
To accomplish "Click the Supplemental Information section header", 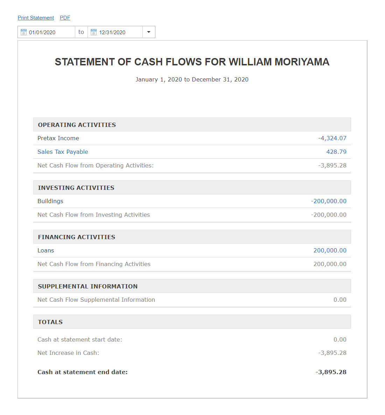I will (192, 286).
